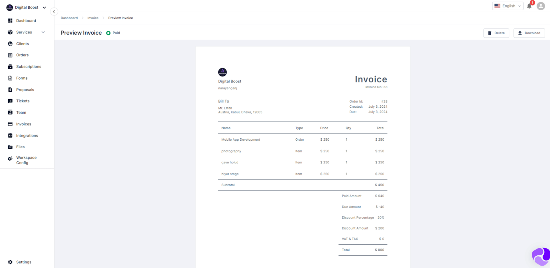Image resolution: width=550 pixels, height=268 pixels.
Task: Click the Team icon
Action: [10, 113]
